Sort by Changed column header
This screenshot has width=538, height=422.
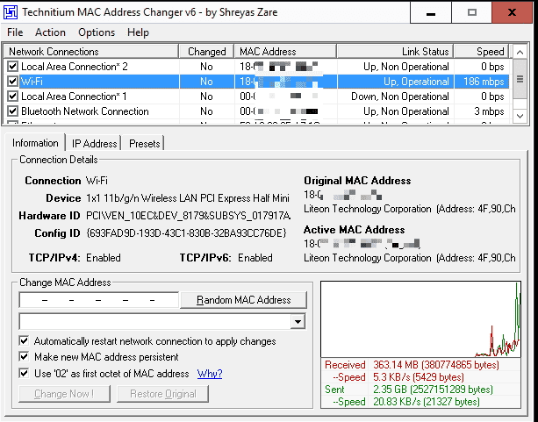click(x=206, y=52)
